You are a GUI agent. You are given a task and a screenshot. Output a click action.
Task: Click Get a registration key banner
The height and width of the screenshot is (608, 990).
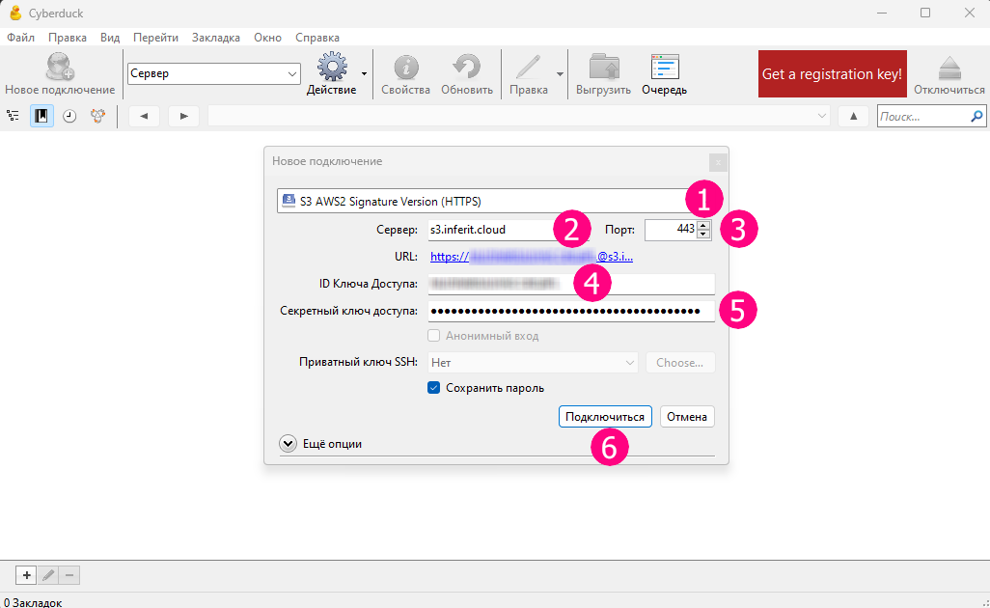point(832,74)
